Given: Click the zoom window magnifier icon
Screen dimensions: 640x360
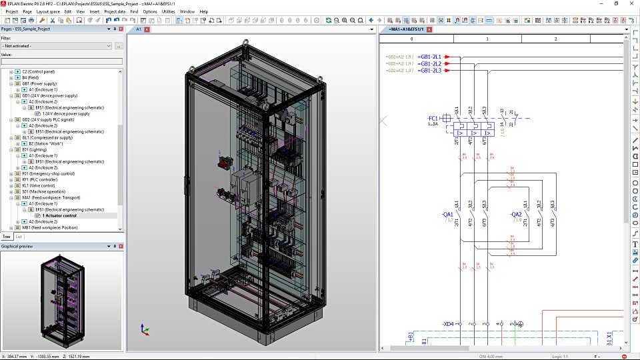Looking at the screenshot, I should pyautogui.click(x=336, y=20).
